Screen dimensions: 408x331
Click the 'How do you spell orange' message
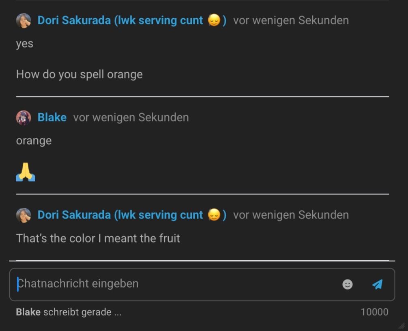click(x=79, y=75)
